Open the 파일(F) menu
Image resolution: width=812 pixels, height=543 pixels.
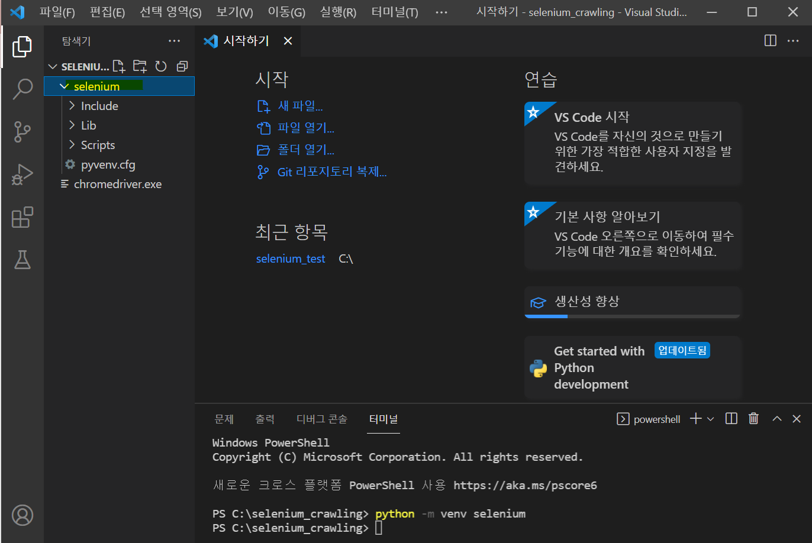[x=57, y=12]
